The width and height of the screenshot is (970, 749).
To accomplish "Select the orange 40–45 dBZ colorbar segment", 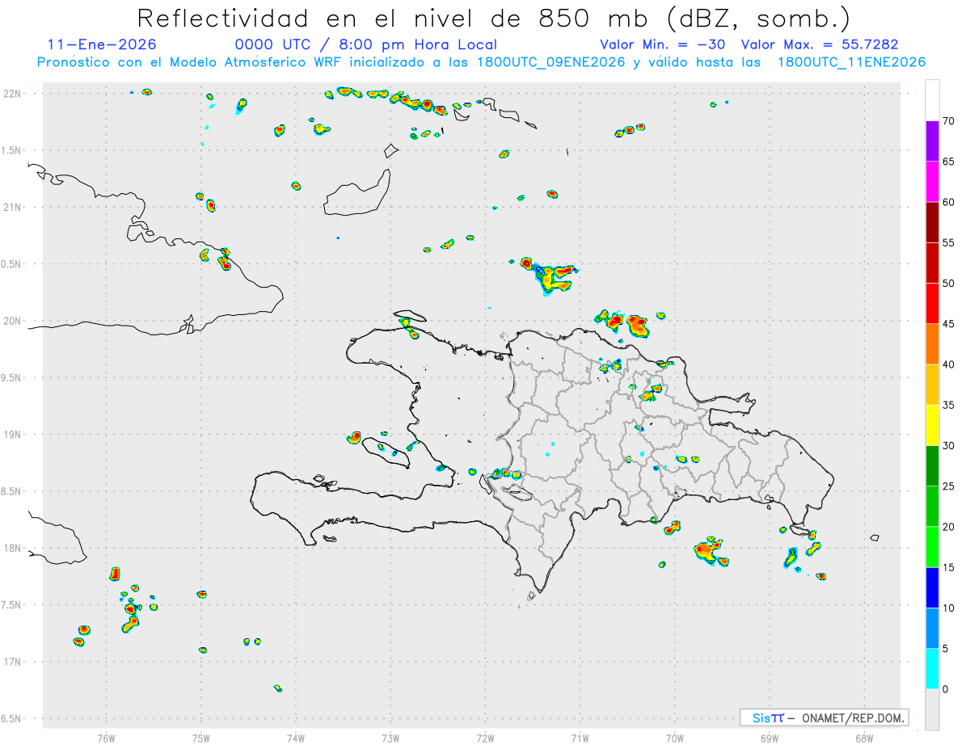I will [932, 344].
